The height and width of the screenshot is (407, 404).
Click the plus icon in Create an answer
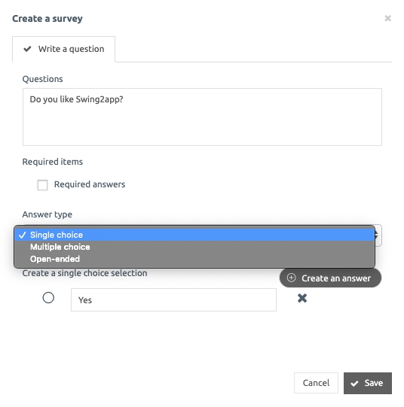point(291,278)
